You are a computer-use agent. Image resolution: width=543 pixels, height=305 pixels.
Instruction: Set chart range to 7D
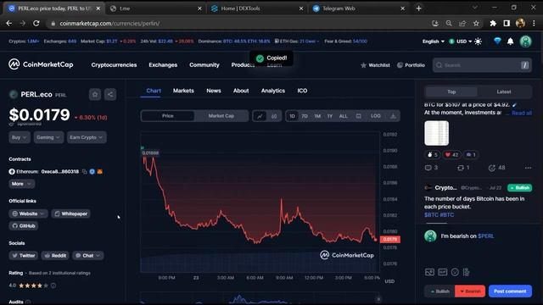(x=305, y=116)
